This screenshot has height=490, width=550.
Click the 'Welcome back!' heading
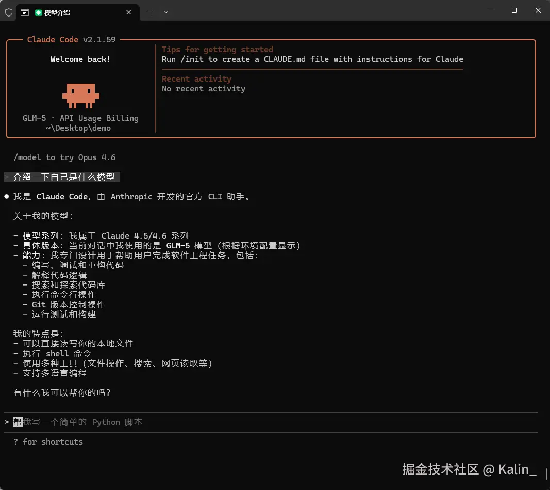click(80, 59)
